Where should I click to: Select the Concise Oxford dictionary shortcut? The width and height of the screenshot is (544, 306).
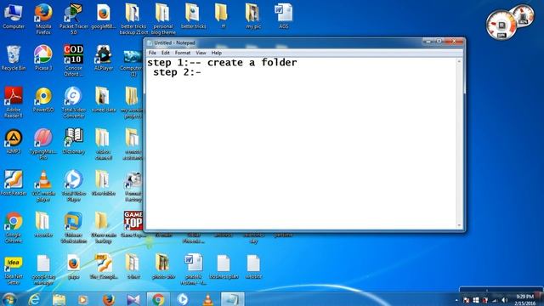(x=74, y=60)
